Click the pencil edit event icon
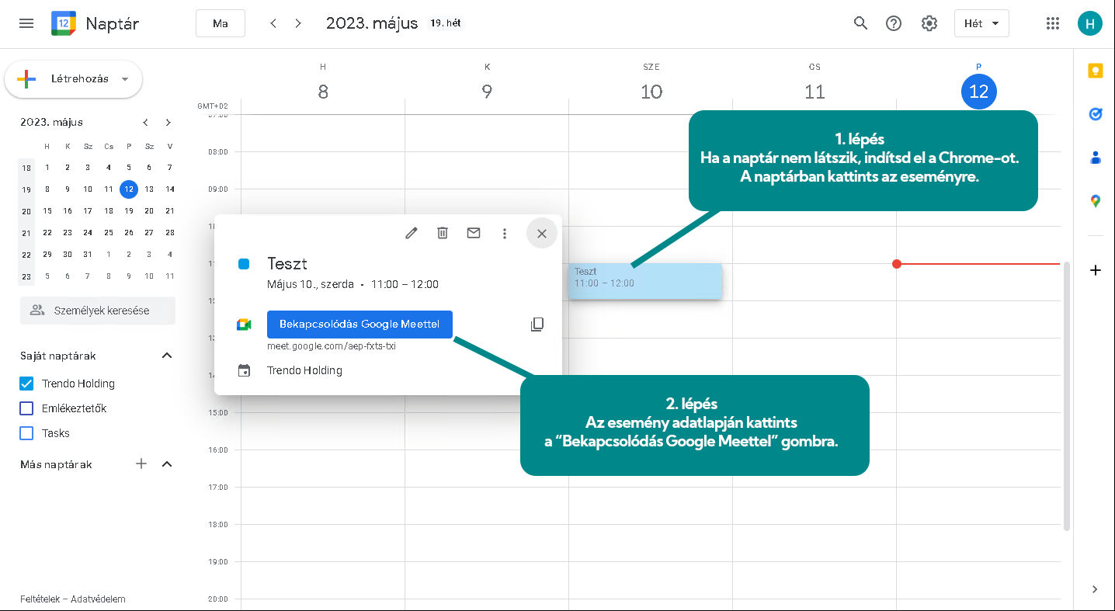This screenshot has width=1115, height=611. click(412, 233)
